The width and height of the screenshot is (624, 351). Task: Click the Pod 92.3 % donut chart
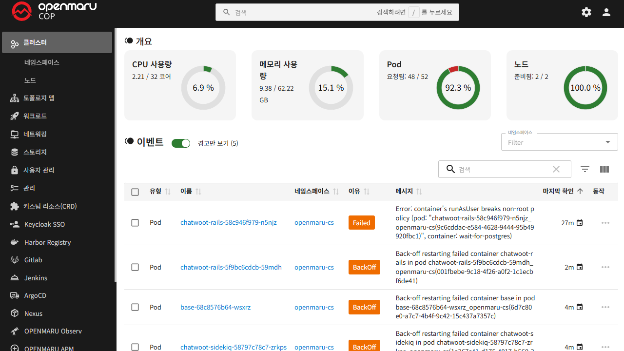coord(458,88)
